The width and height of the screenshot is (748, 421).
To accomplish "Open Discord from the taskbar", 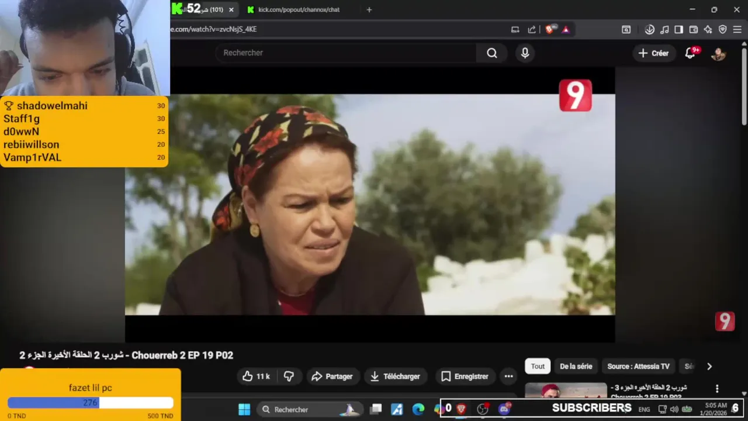I will click(504, 409).
